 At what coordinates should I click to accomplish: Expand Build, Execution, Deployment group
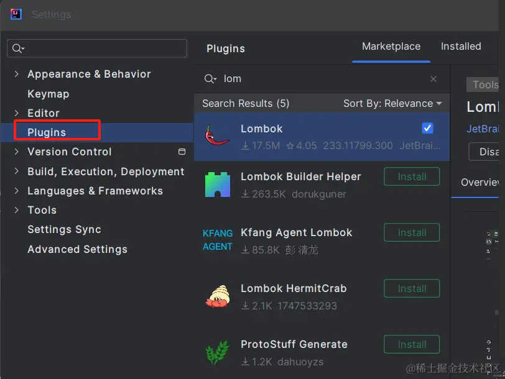[x=16, y=171]
